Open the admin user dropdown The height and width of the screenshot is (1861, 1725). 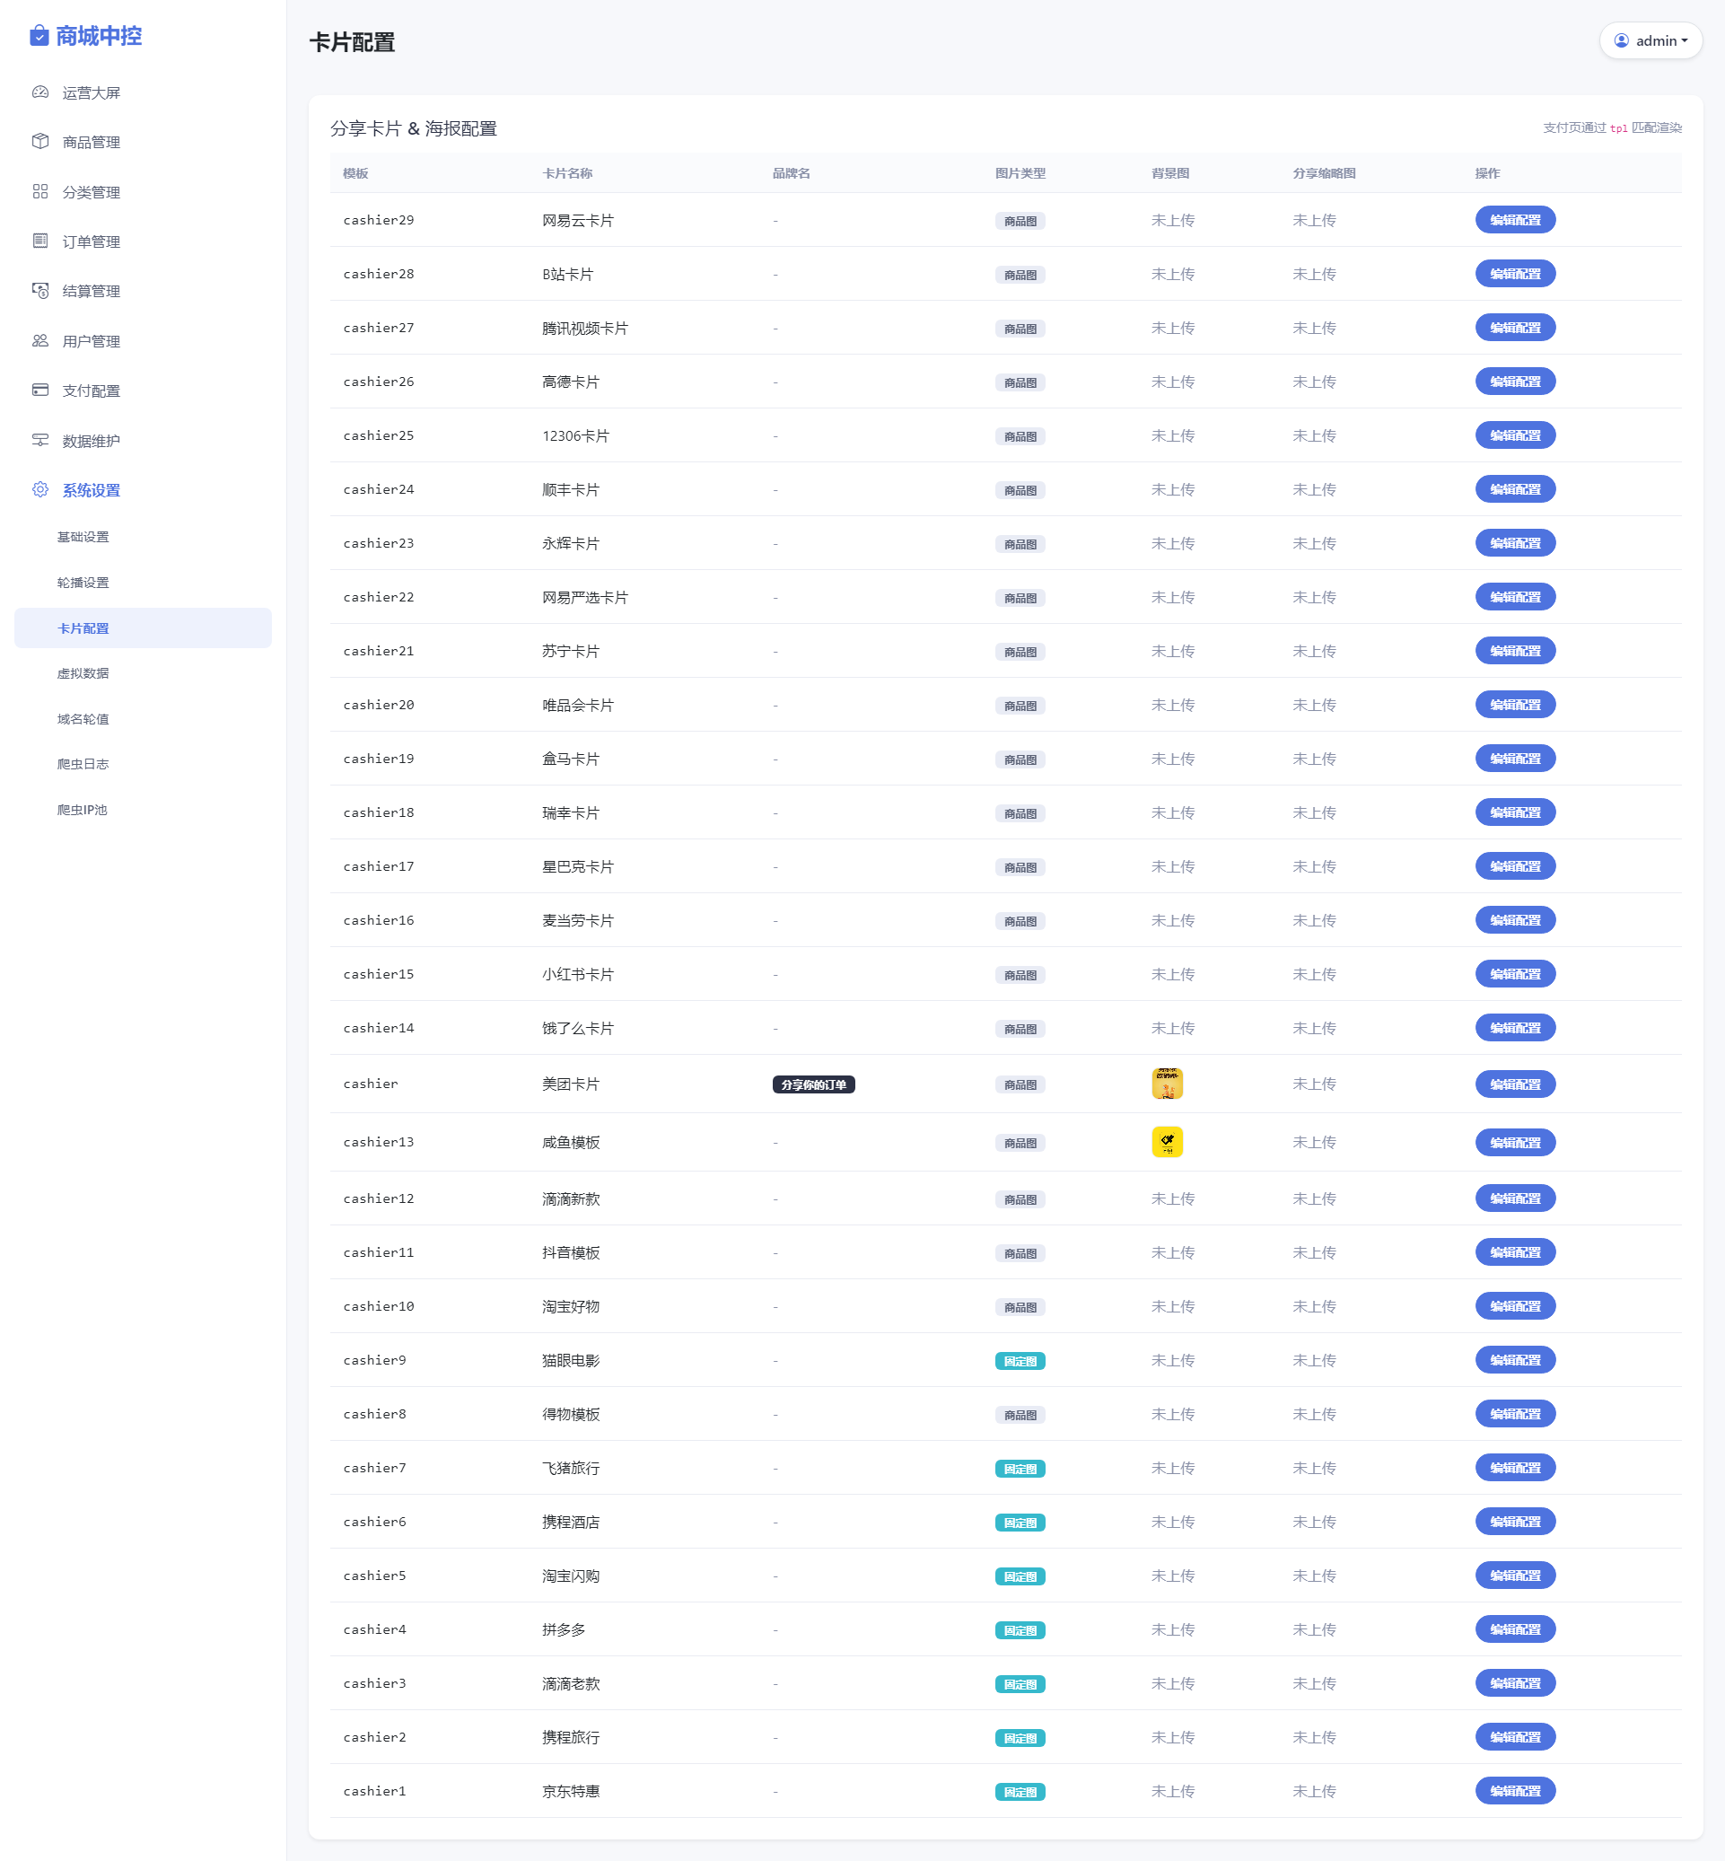coord(1651,40)
